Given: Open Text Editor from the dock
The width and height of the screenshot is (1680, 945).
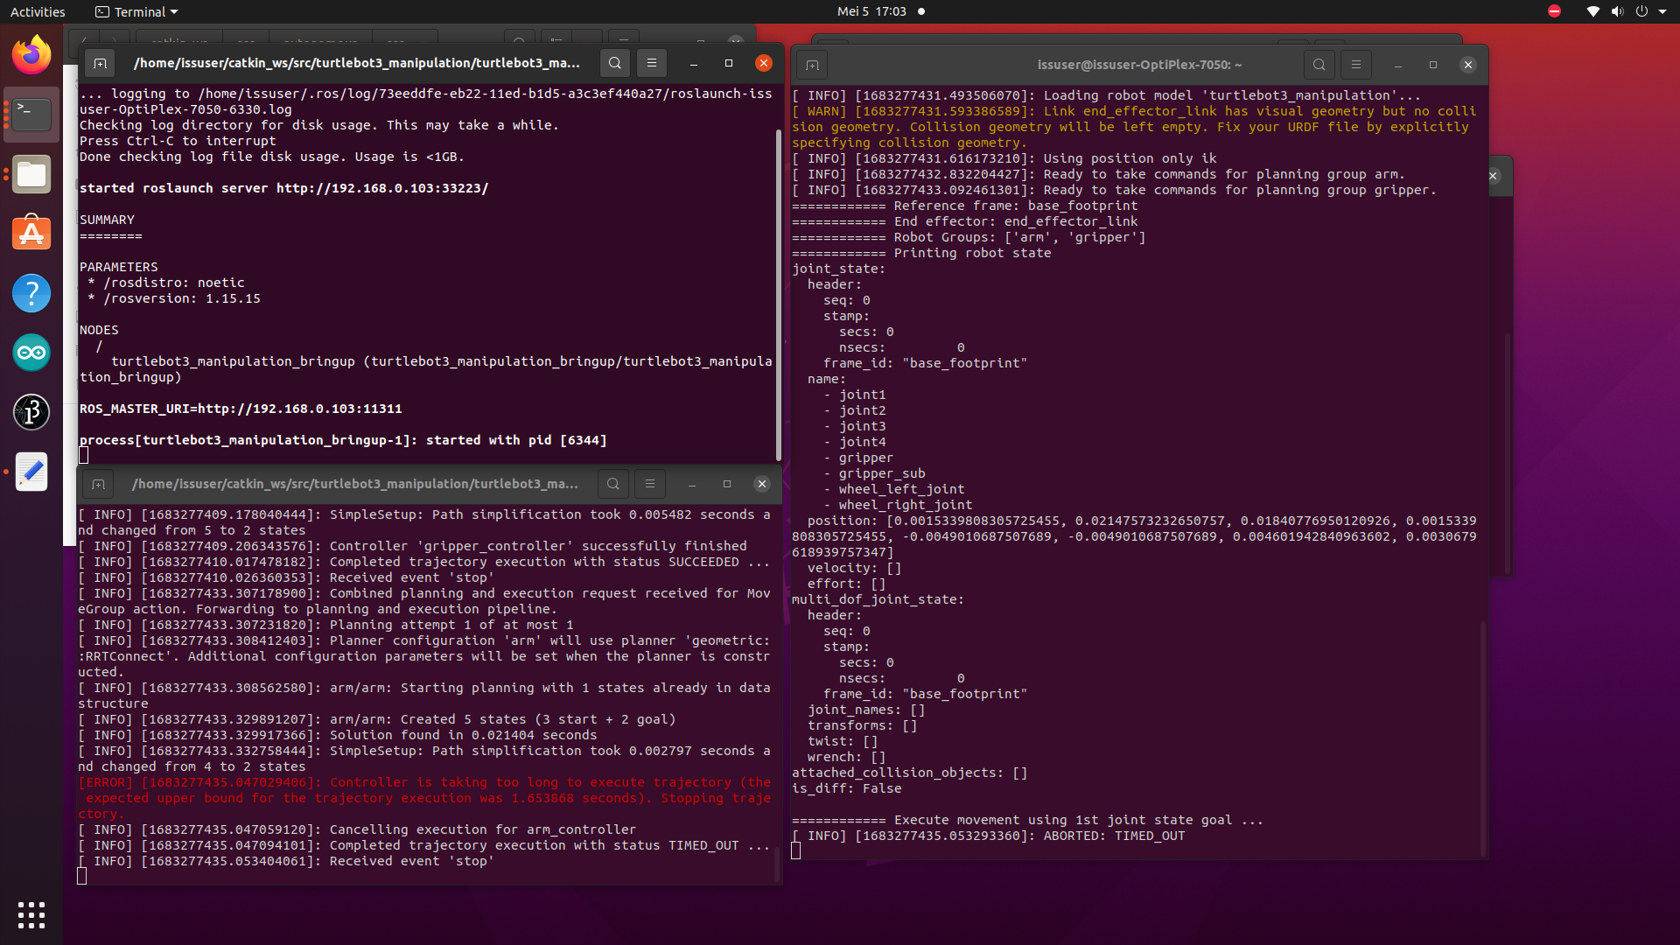Looking at the screenshot, I should coord(31,472).
